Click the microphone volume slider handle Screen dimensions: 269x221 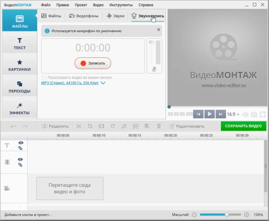152,42
